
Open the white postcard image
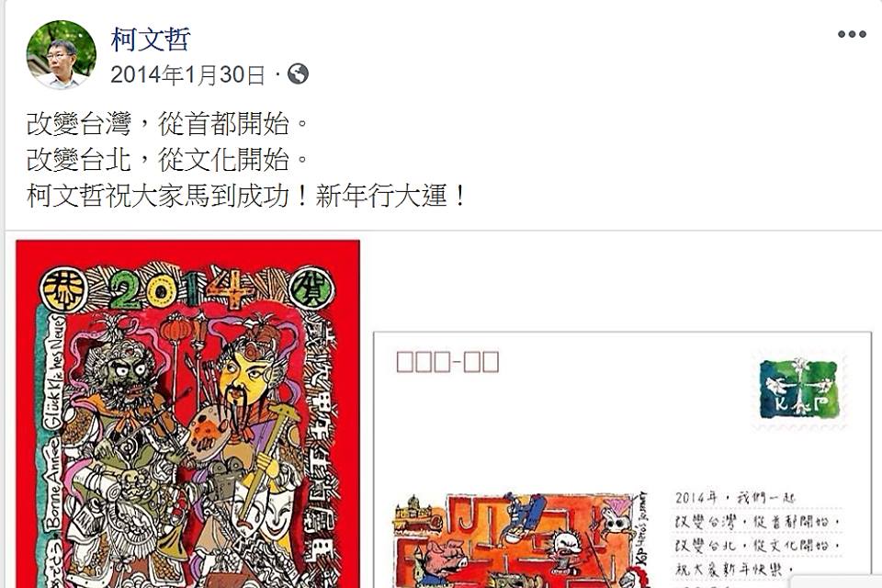coord(623,459)
